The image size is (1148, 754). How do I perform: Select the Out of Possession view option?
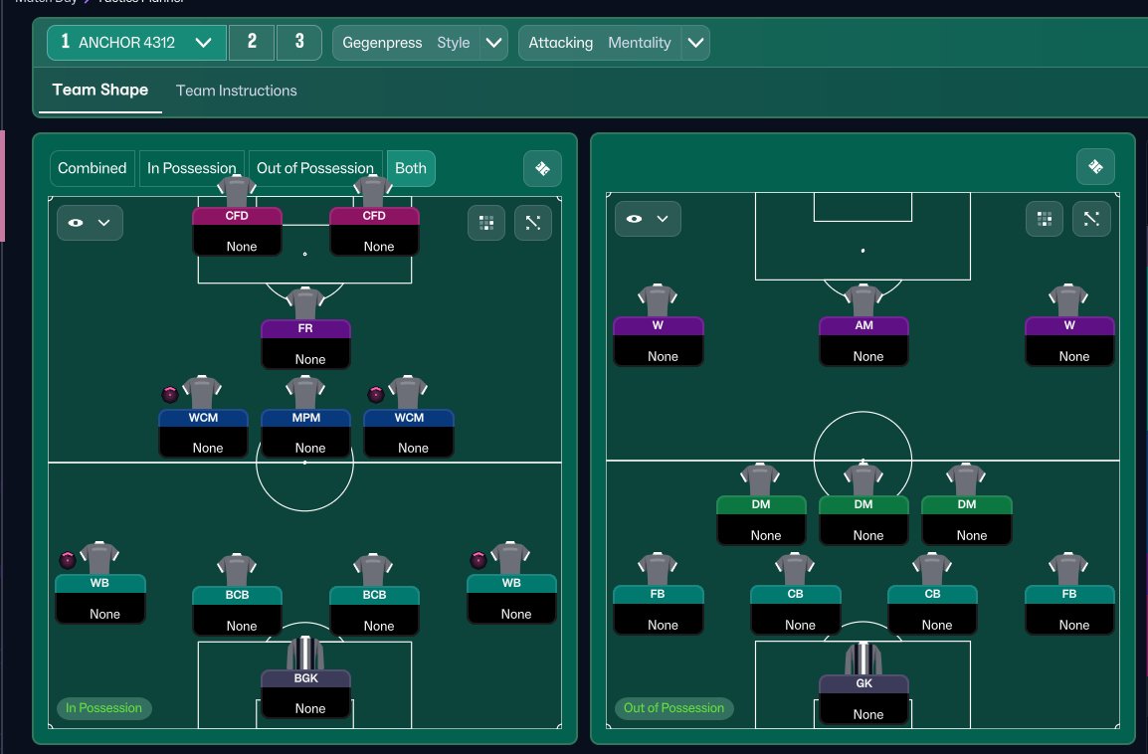coord(315,168)
